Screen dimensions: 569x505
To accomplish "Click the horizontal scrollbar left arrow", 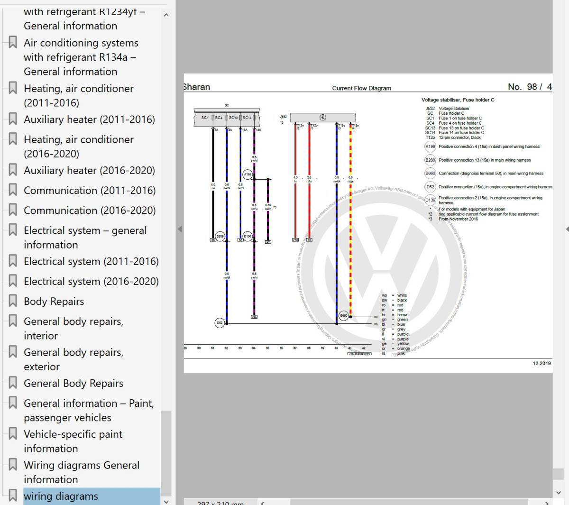I will pos(263,503).
